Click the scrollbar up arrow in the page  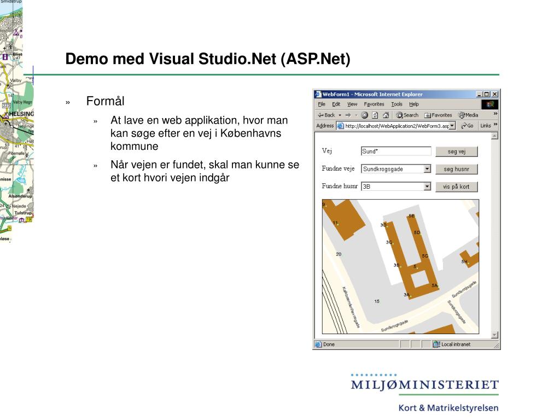(x=494, y=136)
